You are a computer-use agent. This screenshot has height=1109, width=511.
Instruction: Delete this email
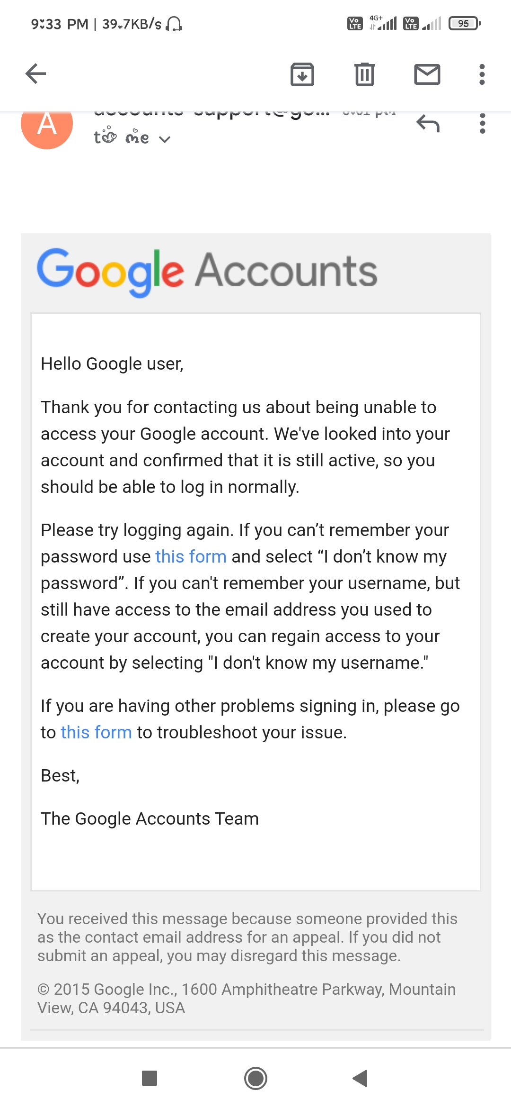click(364, 74)
